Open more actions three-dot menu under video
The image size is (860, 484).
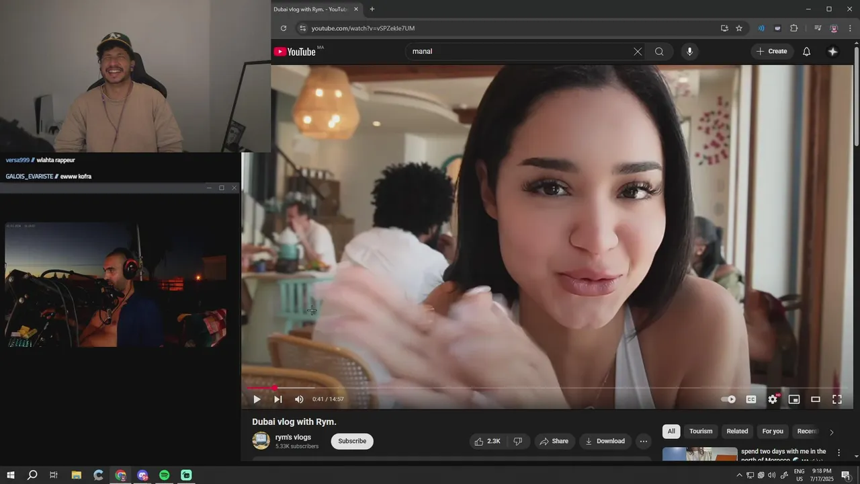coord(644,441)
